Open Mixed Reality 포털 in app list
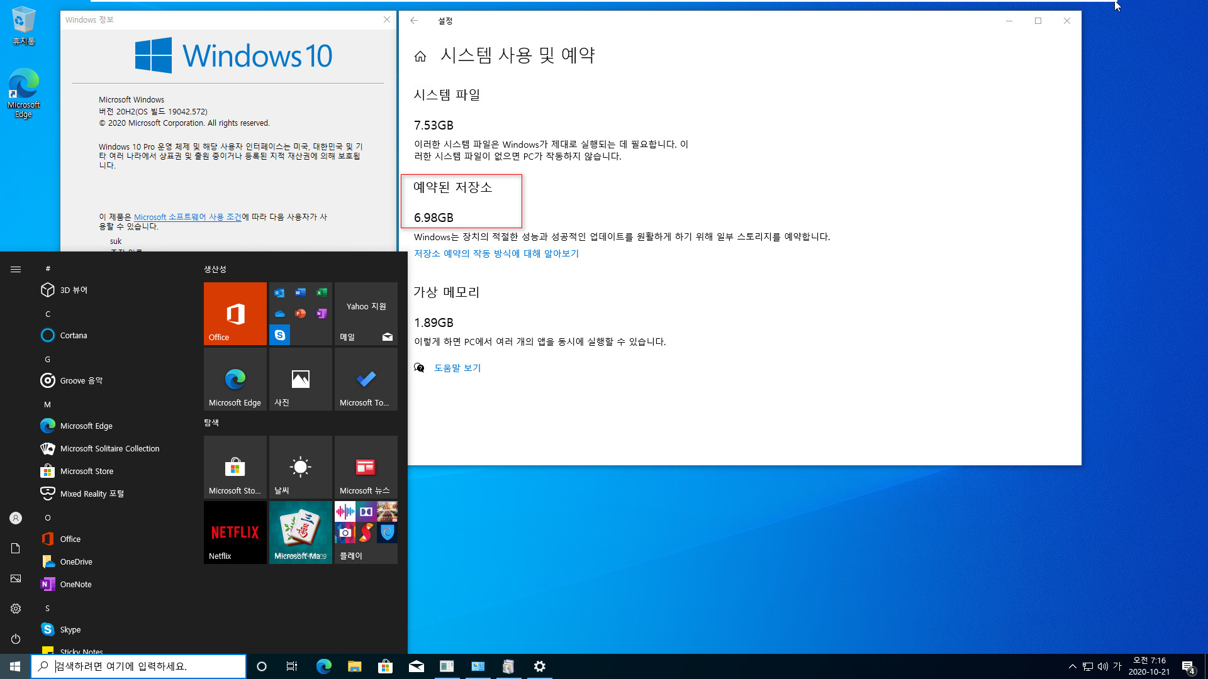 113,494
